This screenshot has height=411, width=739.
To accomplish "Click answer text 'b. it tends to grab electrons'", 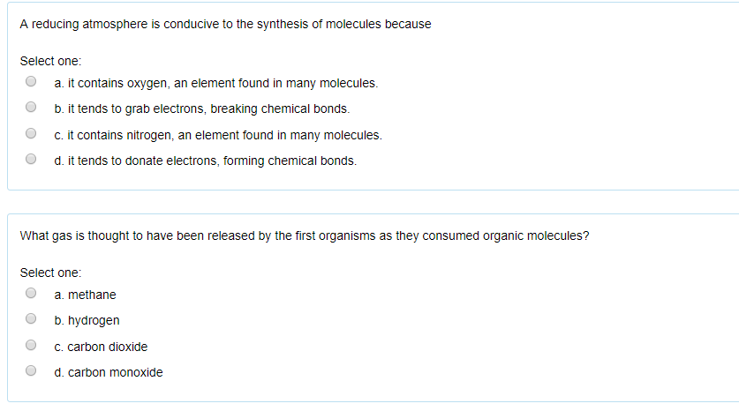I will pos(201,109).
